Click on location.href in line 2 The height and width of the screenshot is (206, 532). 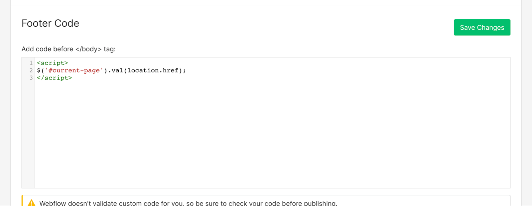coord(153,70)
